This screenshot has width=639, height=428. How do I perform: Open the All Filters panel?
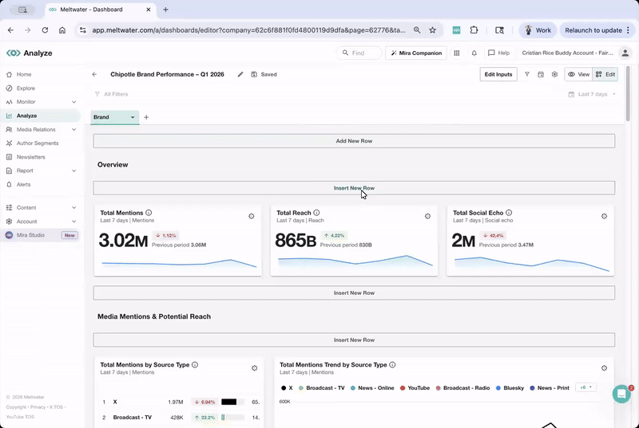(x=111, y=94)
